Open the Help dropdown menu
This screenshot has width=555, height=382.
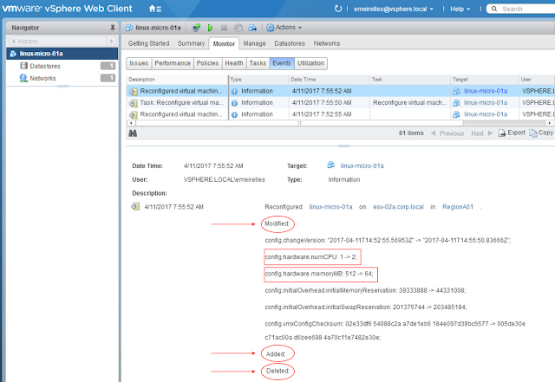[460, 10]
